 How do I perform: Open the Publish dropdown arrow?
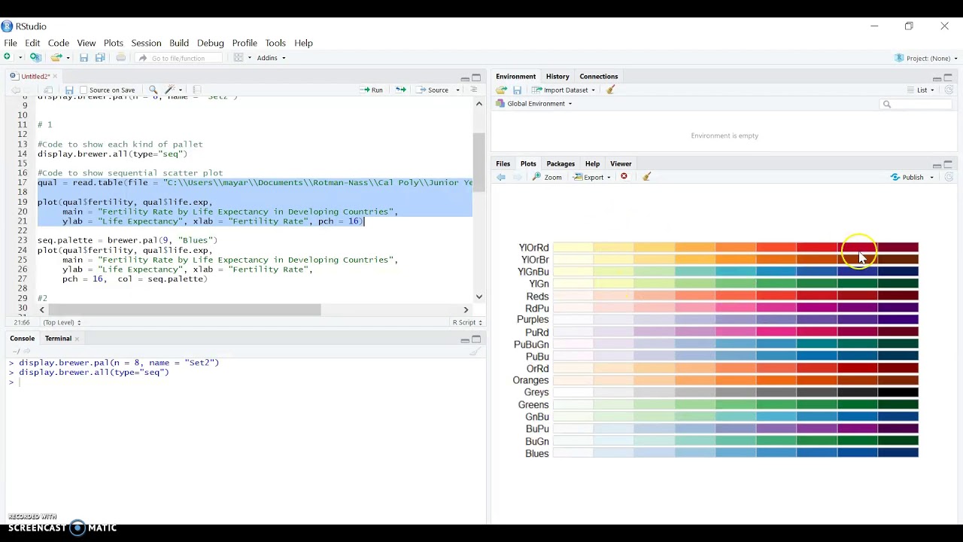tap(931, 178)
